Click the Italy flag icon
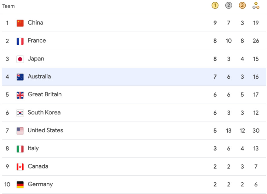This screenshot has height=194, width=267. [20, 149]
